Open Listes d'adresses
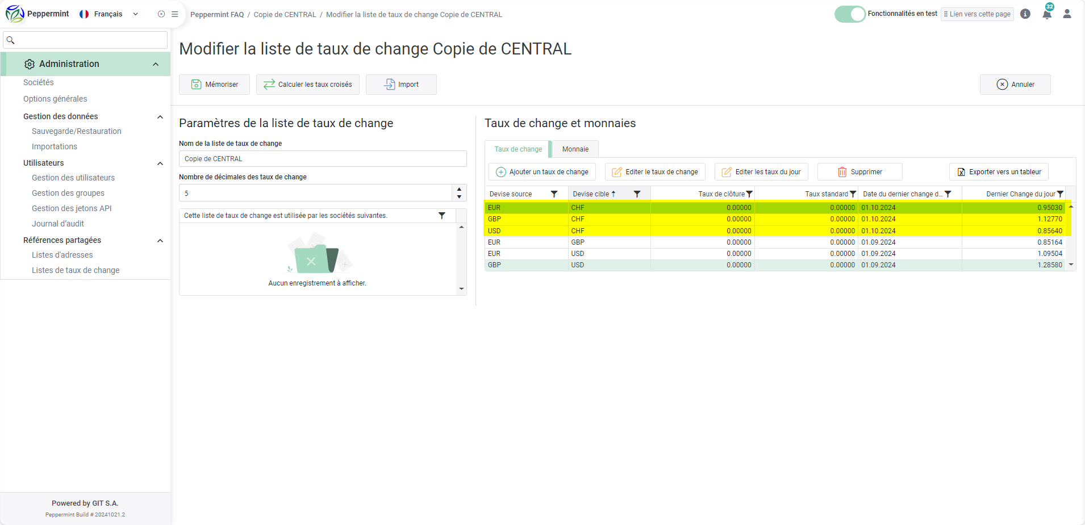 coord(62,255)
